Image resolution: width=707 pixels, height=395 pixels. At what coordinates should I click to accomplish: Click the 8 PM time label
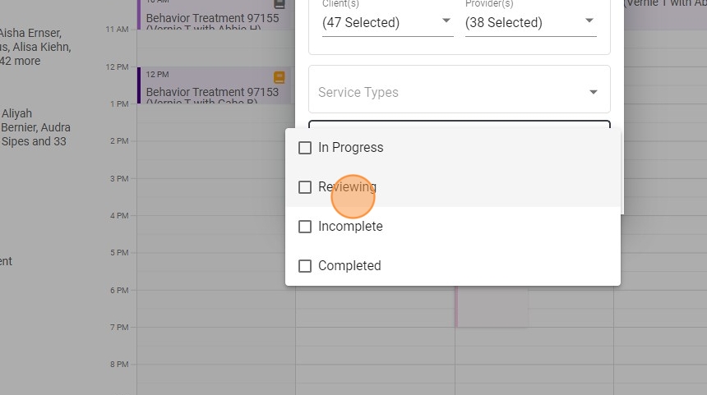118,365
